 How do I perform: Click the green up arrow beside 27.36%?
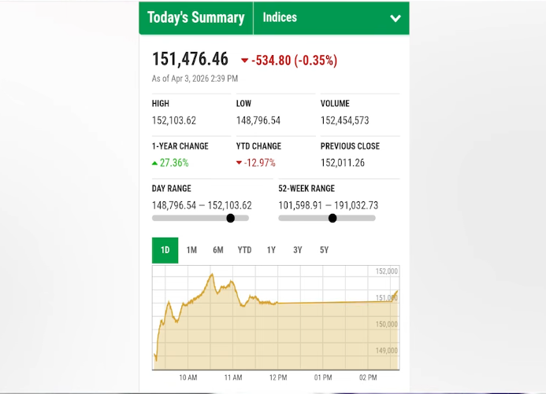(155, 163)
